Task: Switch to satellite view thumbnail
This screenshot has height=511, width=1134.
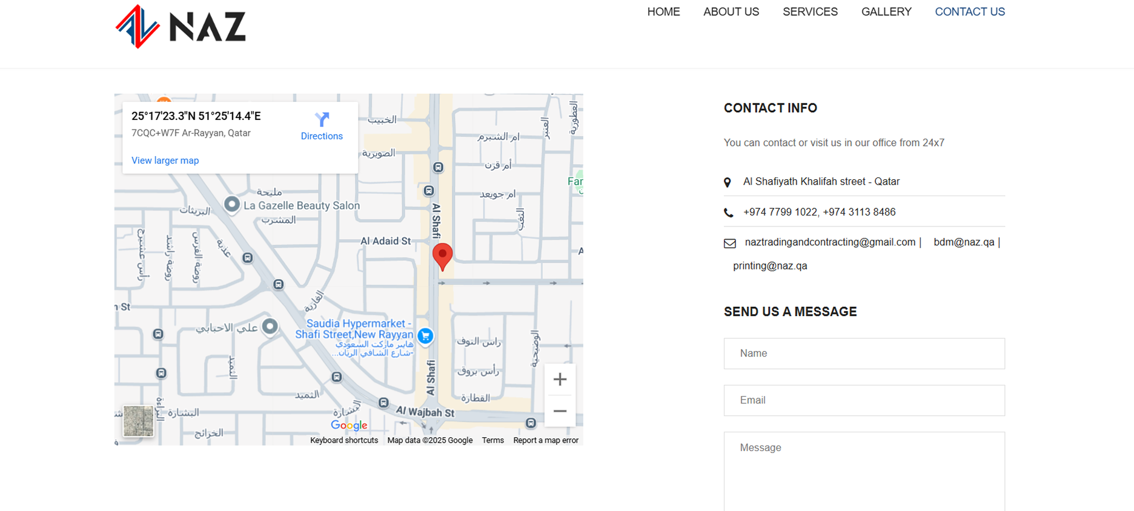Action: point(138,421)
